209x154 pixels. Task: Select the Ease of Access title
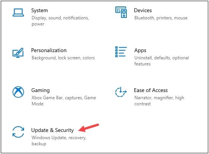[x=151, y=90]
